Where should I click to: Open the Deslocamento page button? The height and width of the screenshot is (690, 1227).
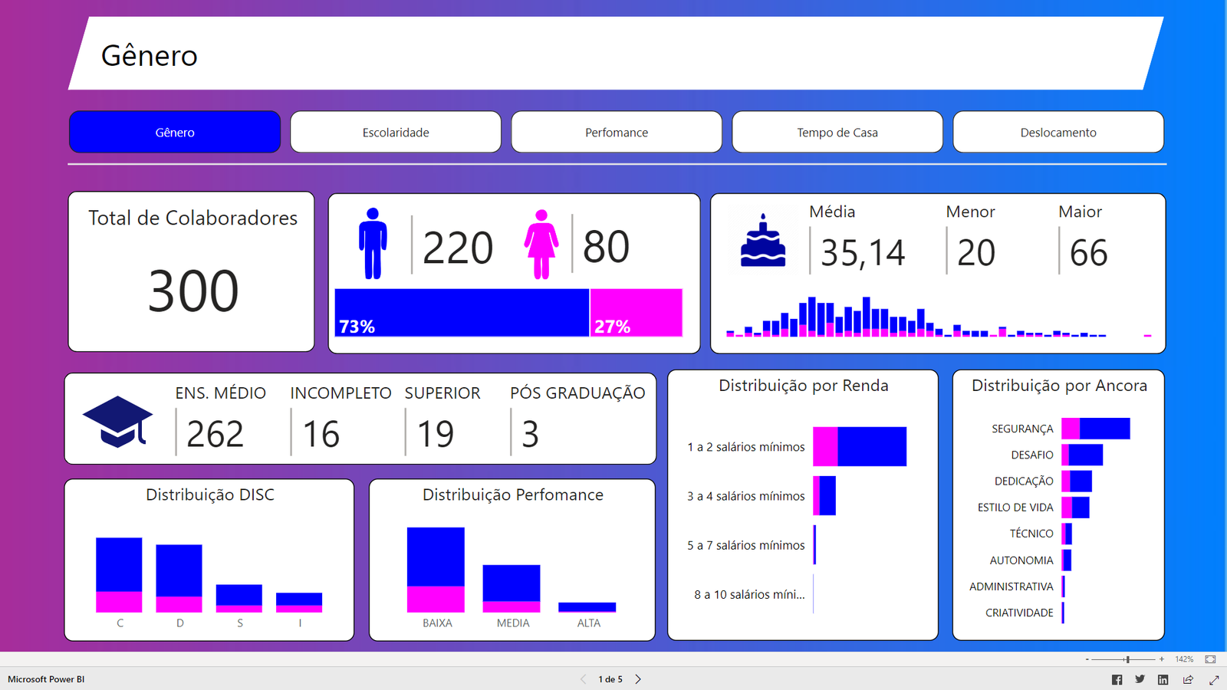click(1058, 132)
